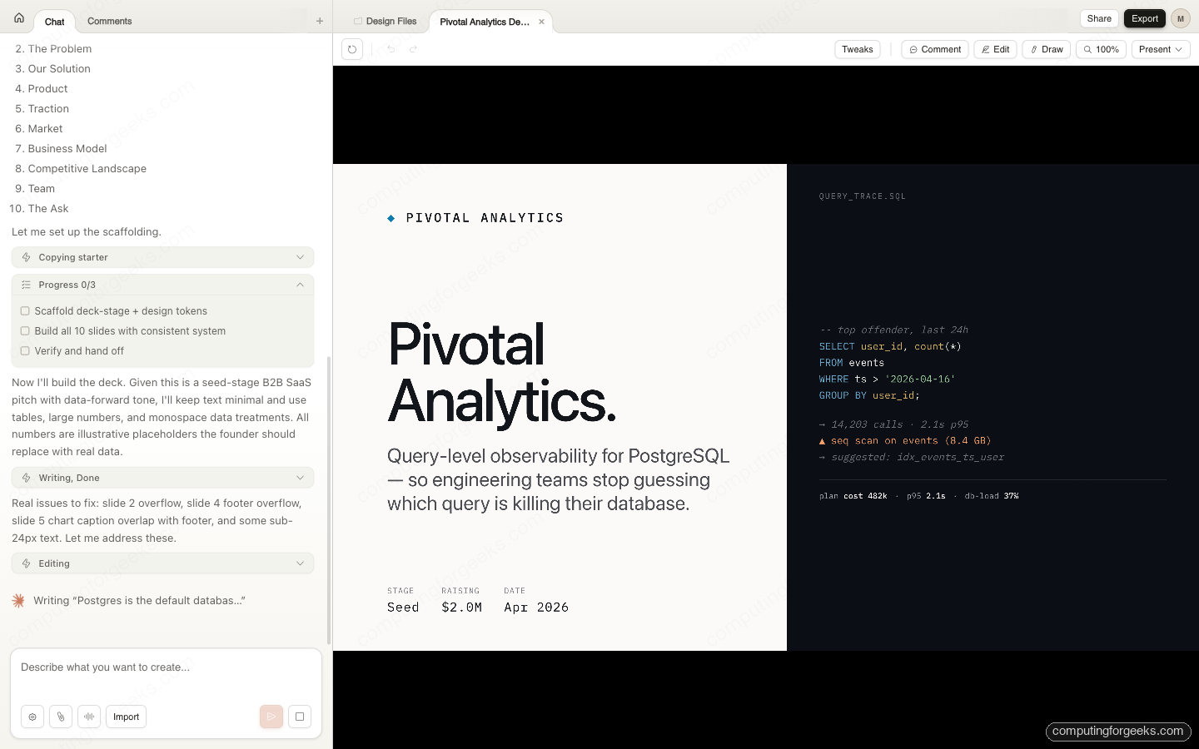The height and width of the screenshot is (749, 1199).
Task: Collapse the Progress 0/3 panel
Action: tap(300, 285)
